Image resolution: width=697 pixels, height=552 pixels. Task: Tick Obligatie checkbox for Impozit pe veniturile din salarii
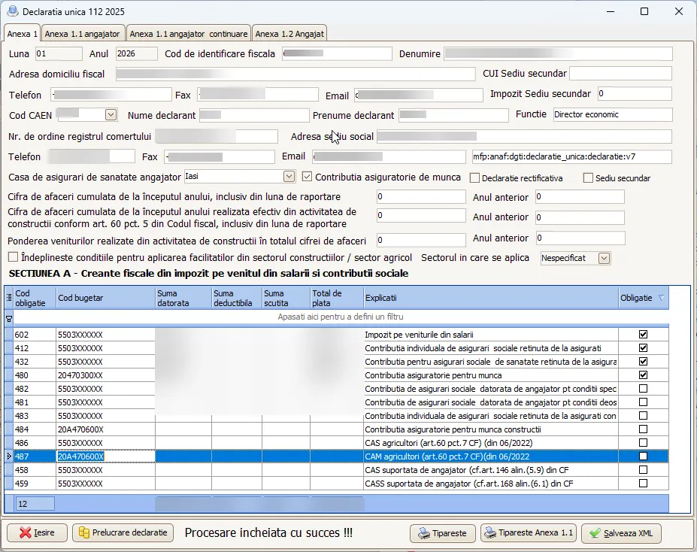(x=643, y=334)
